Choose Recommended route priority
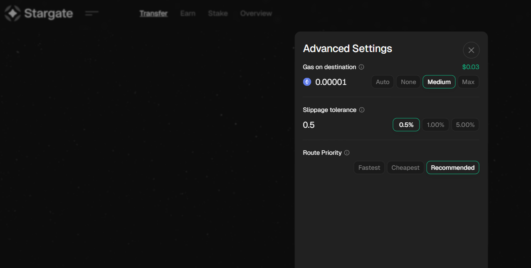Screen dimensions: 531x268 pyautogui.click(x=452, y=168)
